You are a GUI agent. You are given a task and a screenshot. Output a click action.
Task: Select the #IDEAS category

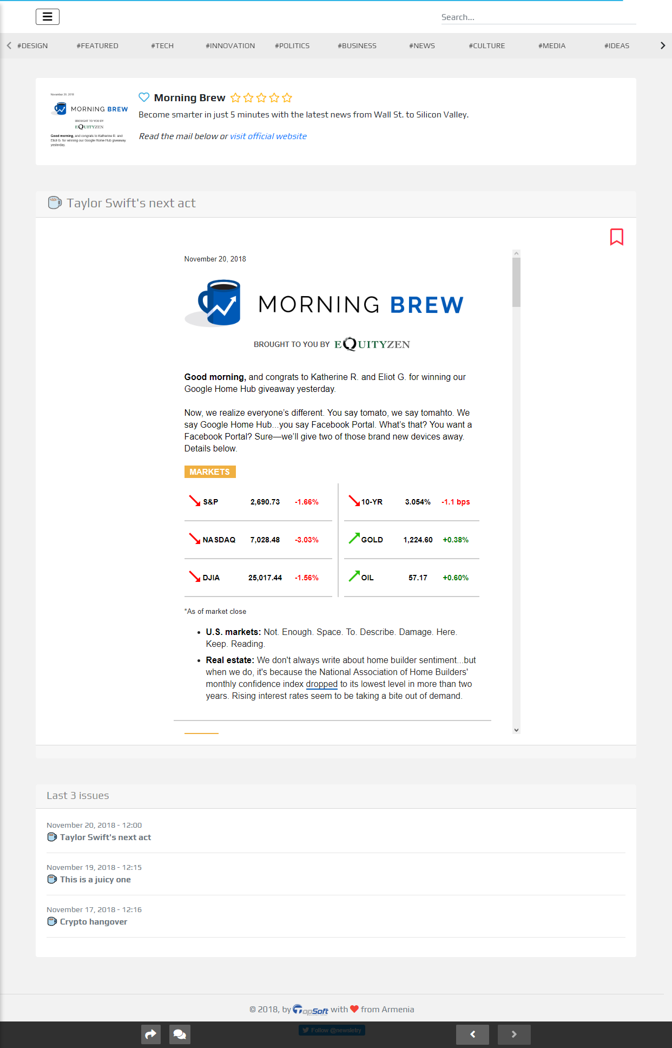[x=617, y=46]
